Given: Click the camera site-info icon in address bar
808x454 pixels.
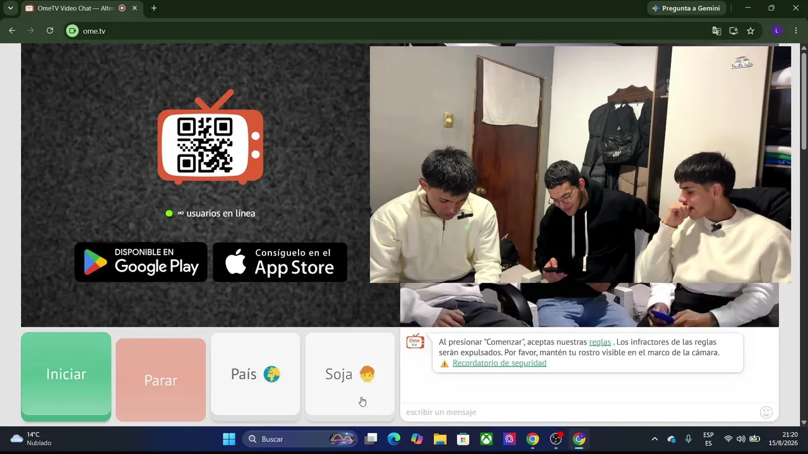Looking at the screenshot, I should point(72,31).
